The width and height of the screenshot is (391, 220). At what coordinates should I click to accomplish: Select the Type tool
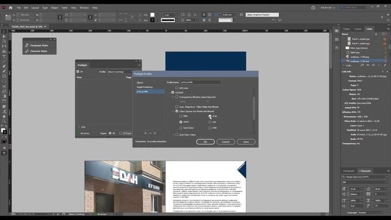4,56
